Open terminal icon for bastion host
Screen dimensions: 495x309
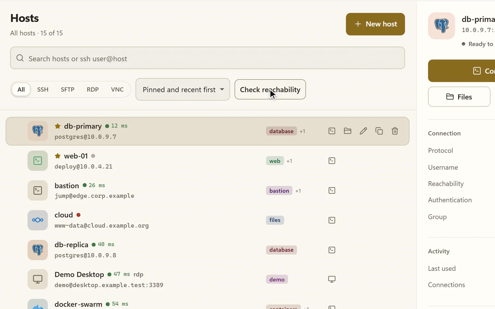[x=332, y=191]
